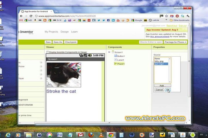Open the Gmail bookmark icon in bookmarks bar
Viewport: 208px width, 138px height.
coord(21,20)
